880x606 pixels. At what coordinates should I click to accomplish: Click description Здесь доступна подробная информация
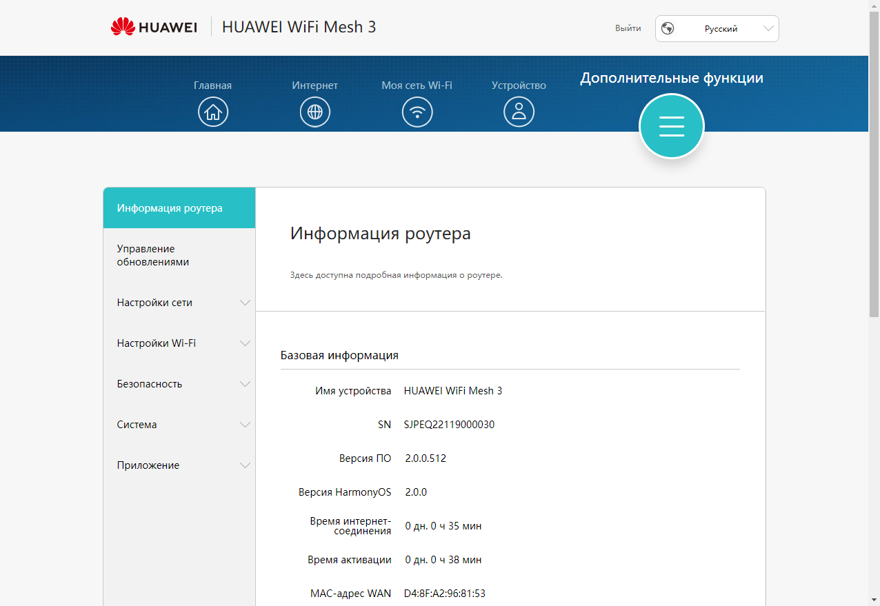(396, 275)
